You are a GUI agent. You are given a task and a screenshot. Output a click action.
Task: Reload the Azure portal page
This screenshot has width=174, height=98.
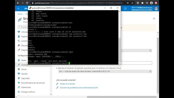[x=27, y=3]
